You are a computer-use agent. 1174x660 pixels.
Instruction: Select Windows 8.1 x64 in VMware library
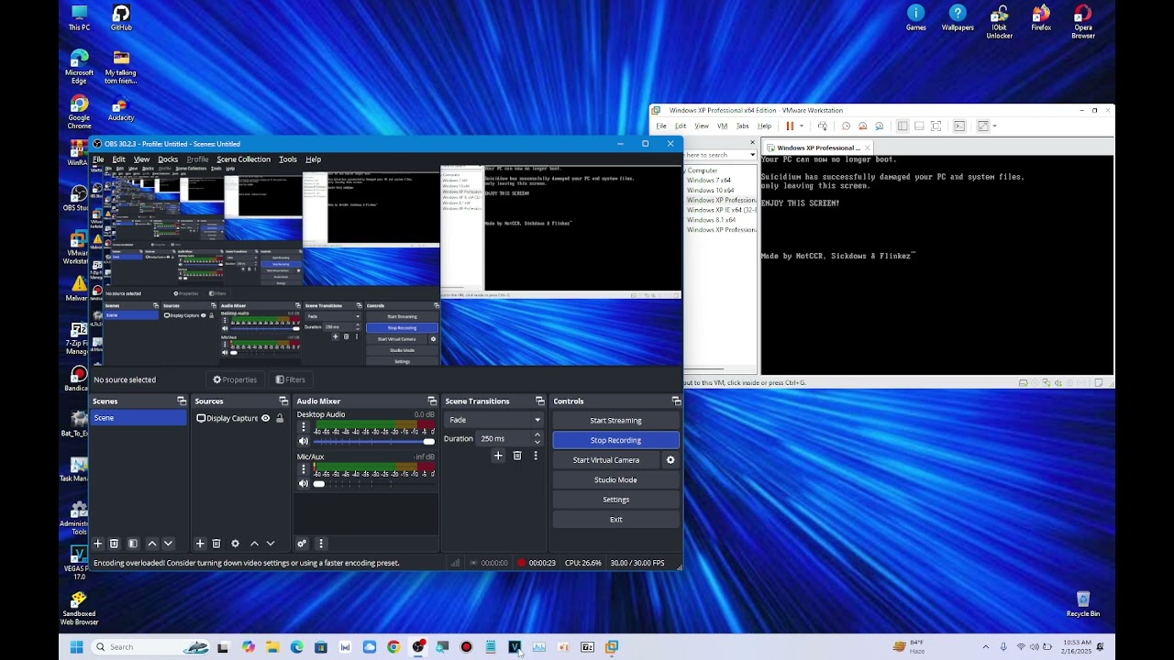pos(712,220)
